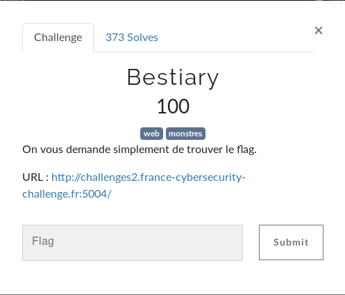Click the Flag placeholder text
Screen dimensions: 345x295
tap(43, 241)
